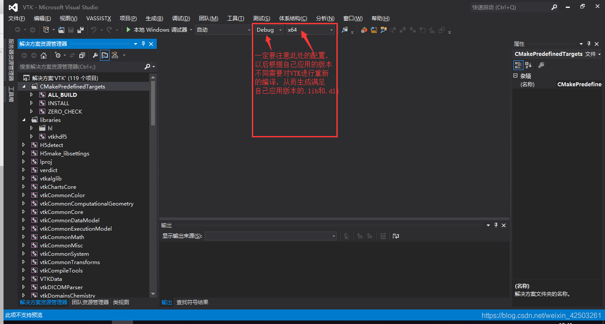The width and height of the screenshot is (605, 324).
Task: Toggle Preview Selected Items button
Action: (x=105, y=55)
